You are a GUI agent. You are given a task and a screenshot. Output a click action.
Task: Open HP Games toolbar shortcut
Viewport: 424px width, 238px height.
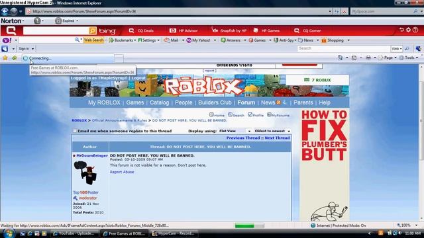(266, 30)
